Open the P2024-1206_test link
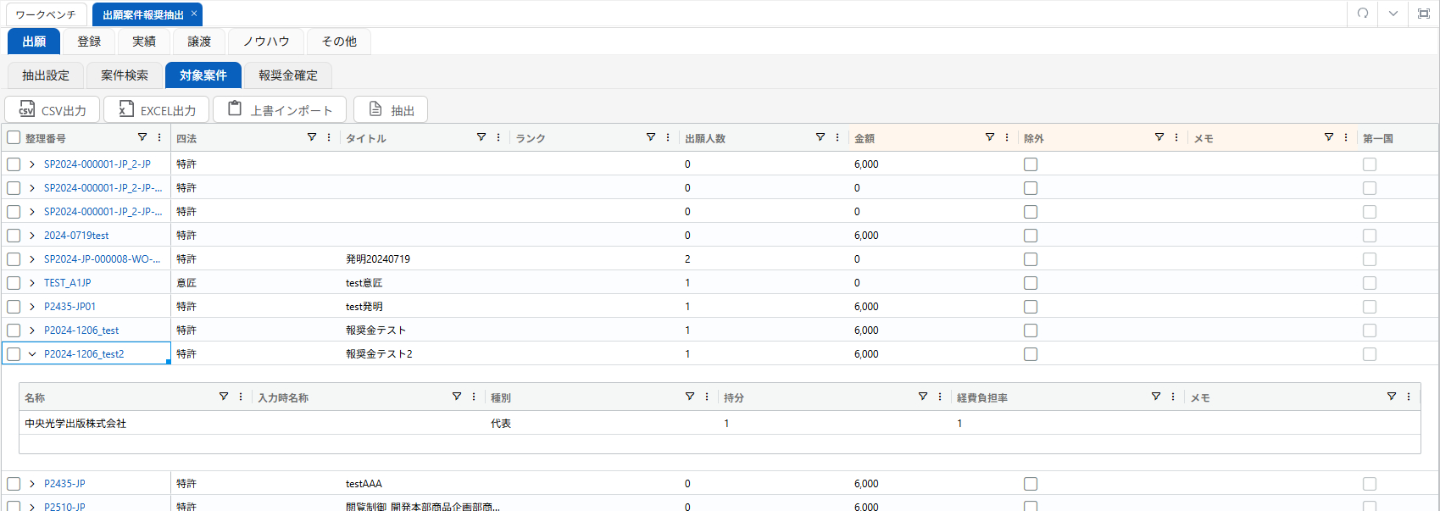Image resolution: width=1440 pixels, height=511 pixels. (x=81, y=330)
